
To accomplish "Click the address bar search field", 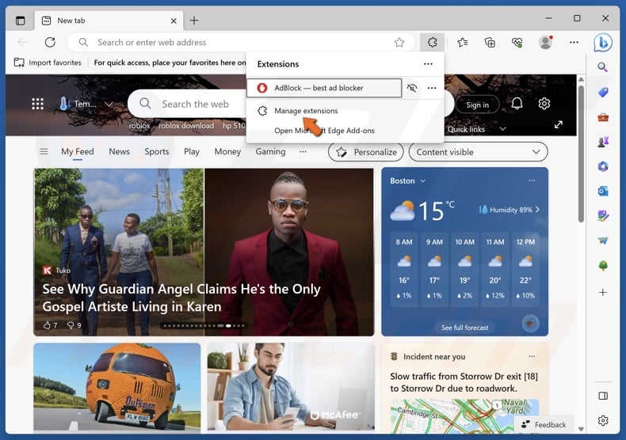I will click(x=241, y=42).
